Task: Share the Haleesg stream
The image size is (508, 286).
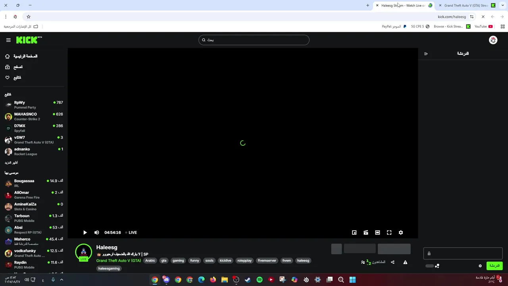Action: click(393, 262)
